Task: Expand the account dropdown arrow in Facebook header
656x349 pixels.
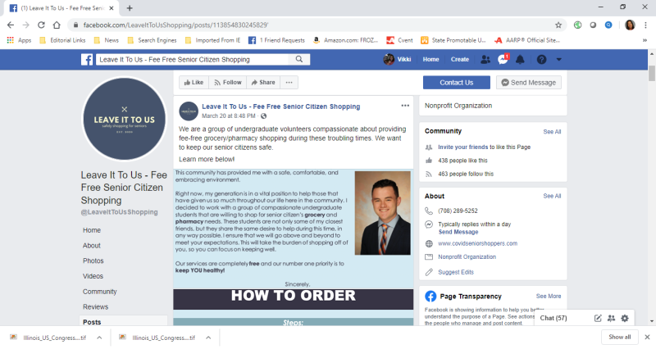Action: click(558, 59)
